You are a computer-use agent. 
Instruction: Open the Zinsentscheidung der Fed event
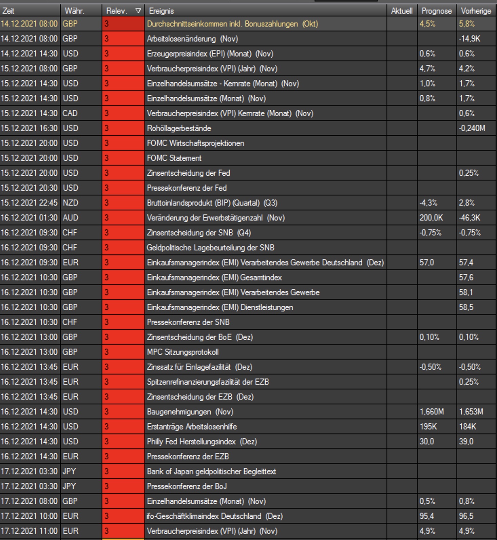(x=188, y=173)
